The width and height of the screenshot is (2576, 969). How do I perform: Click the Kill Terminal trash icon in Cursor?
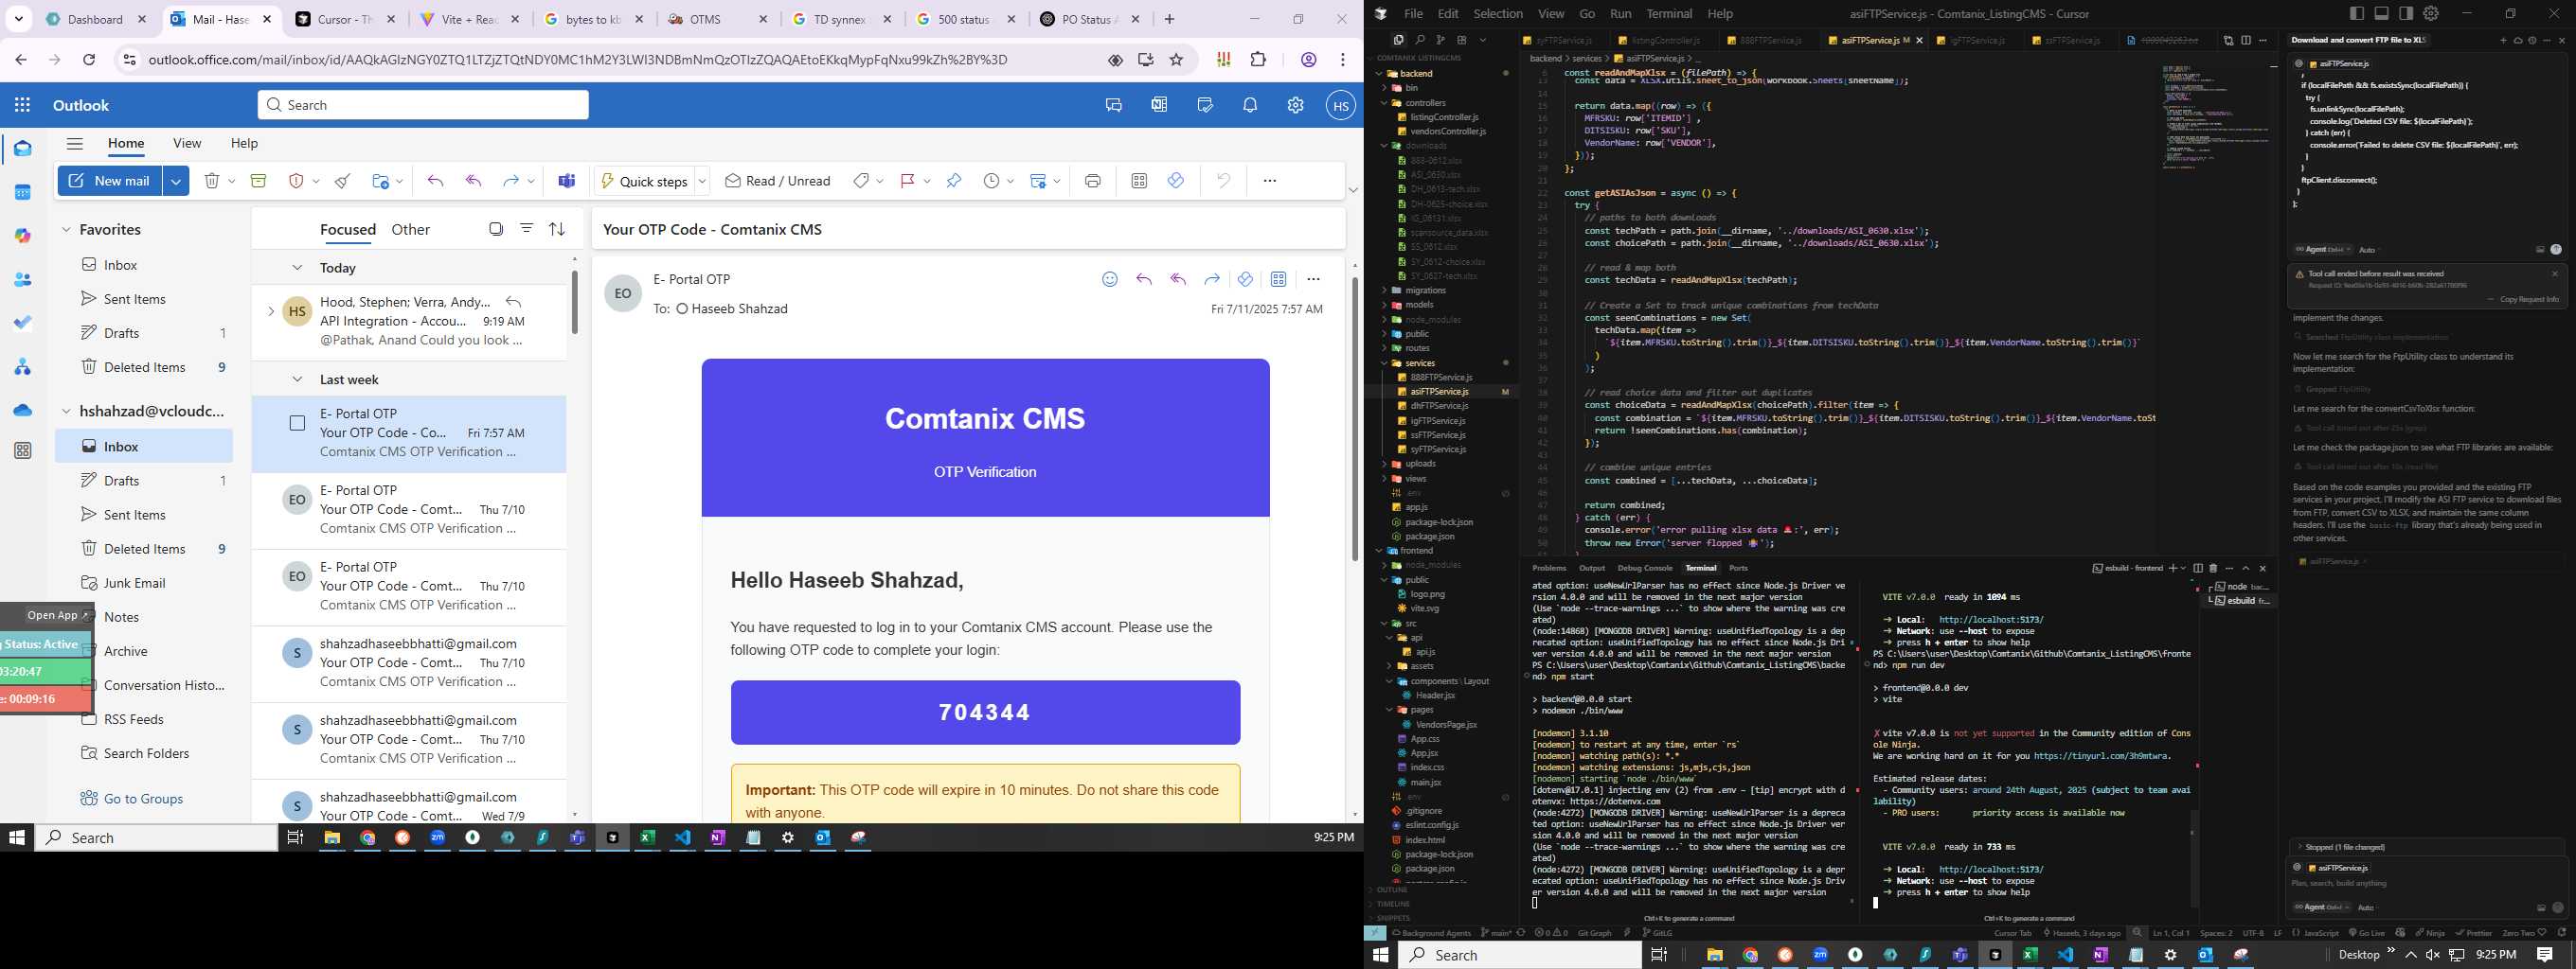(x=2213, y=569)
